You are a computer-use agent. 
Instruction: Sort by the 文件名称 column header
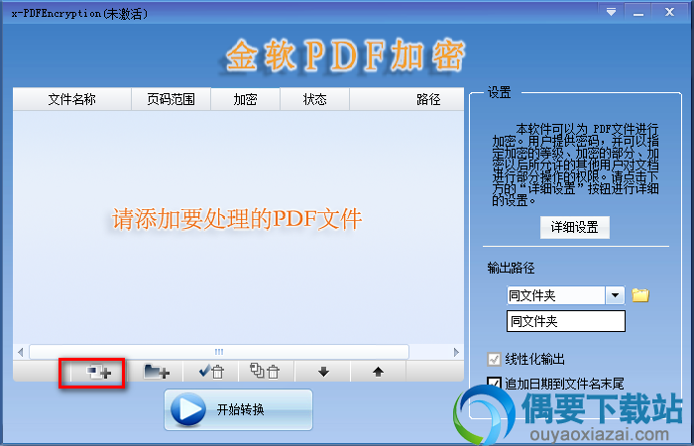click(72, 99)
